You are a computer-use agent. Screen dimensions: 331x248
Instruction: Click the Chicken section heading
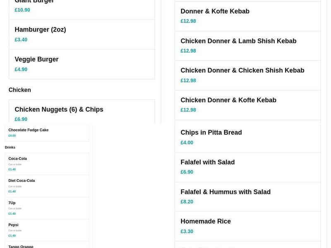tap(19, 90)
